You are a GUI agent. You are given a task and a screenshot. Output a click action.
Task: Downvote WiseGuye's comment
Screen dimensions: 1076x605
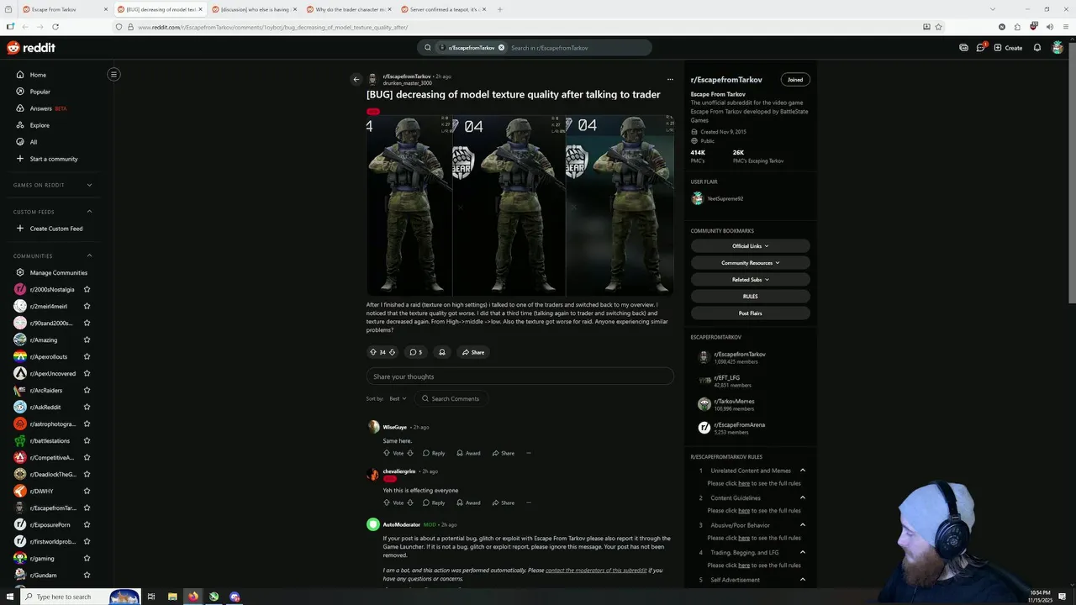click(x=410, y=453)
